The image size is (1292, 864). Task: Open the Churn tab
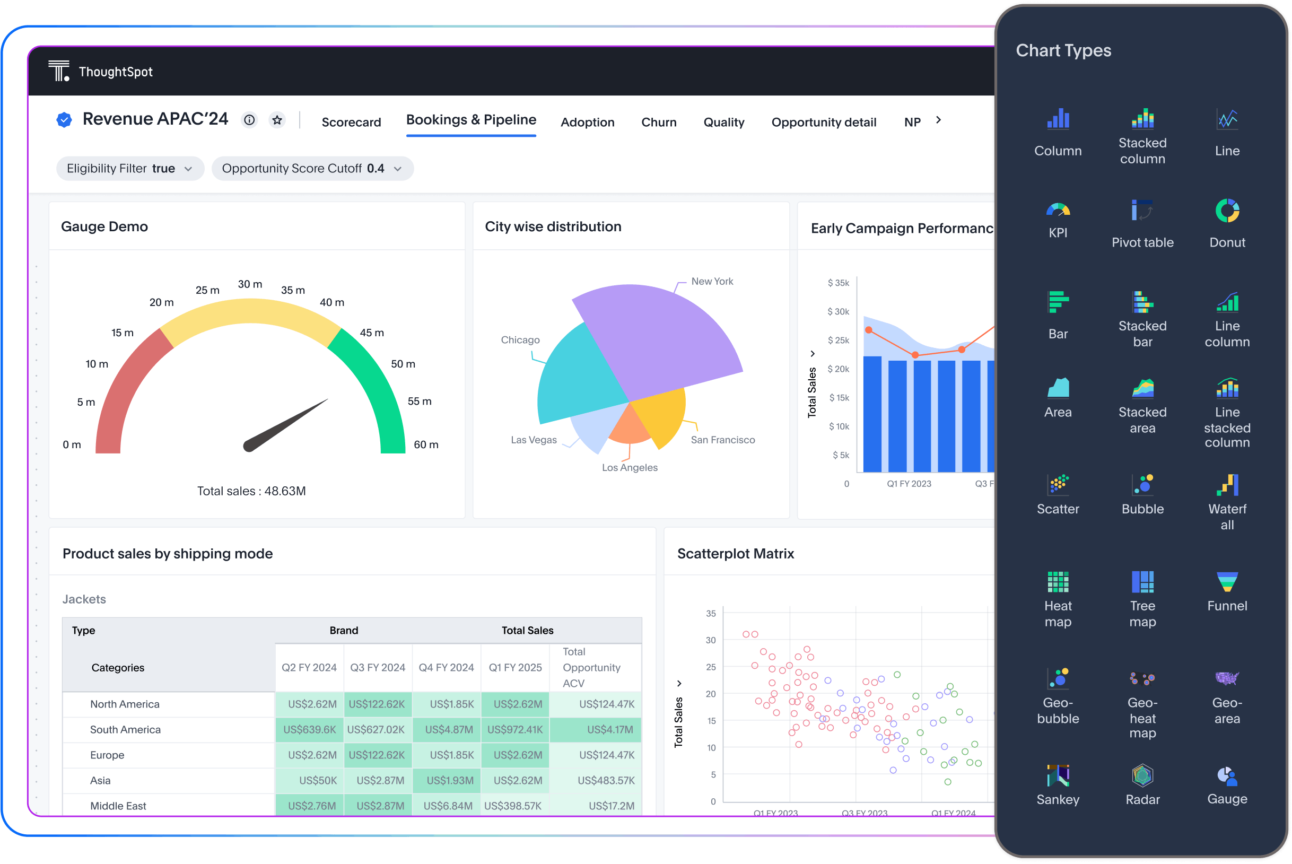[x=659, y=122]
